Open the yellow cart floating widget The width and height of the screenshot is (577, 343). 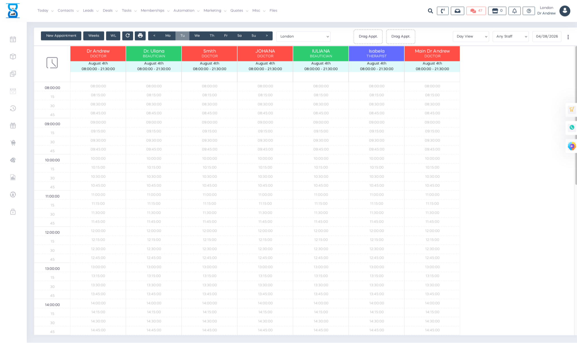[572, 109]
